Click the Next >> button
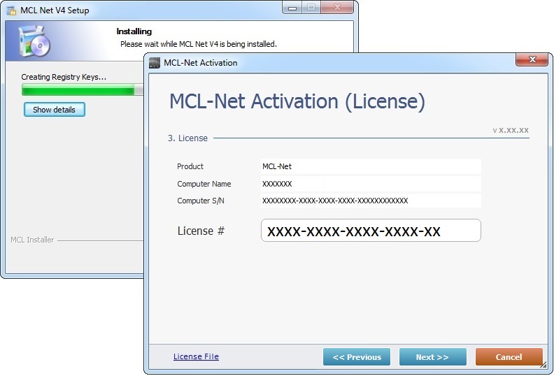 (432, 357)
